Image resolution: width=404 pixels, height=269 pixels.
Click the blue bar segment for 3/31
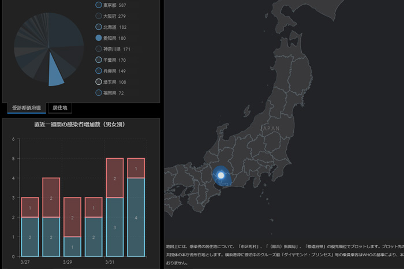(x=115, y=227)
